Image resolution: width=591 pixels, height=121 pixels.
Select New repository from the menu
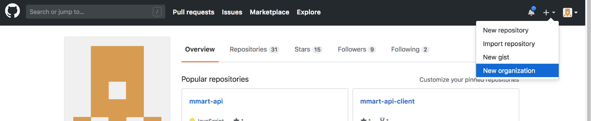click(x=506, y=30)
